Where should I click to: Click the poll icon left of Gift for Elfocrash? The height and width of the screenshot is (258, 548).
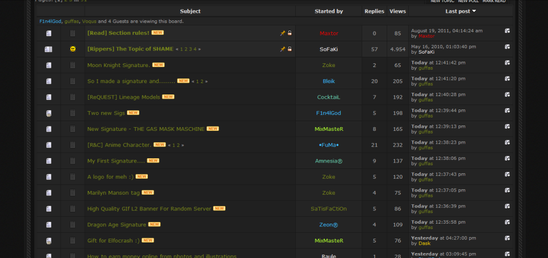tap(49, 241)
